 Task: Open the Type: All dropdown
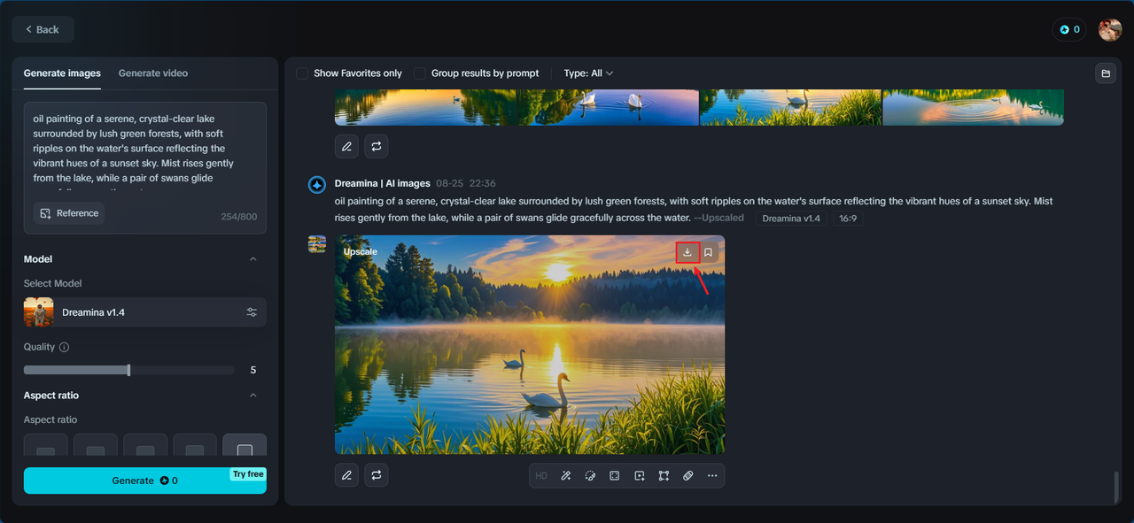(588, 73)
